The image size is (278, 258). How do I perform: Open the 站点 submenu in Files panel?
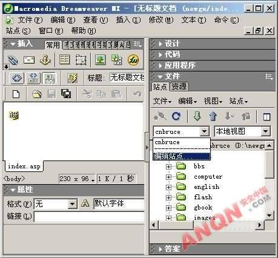(239, 101)
